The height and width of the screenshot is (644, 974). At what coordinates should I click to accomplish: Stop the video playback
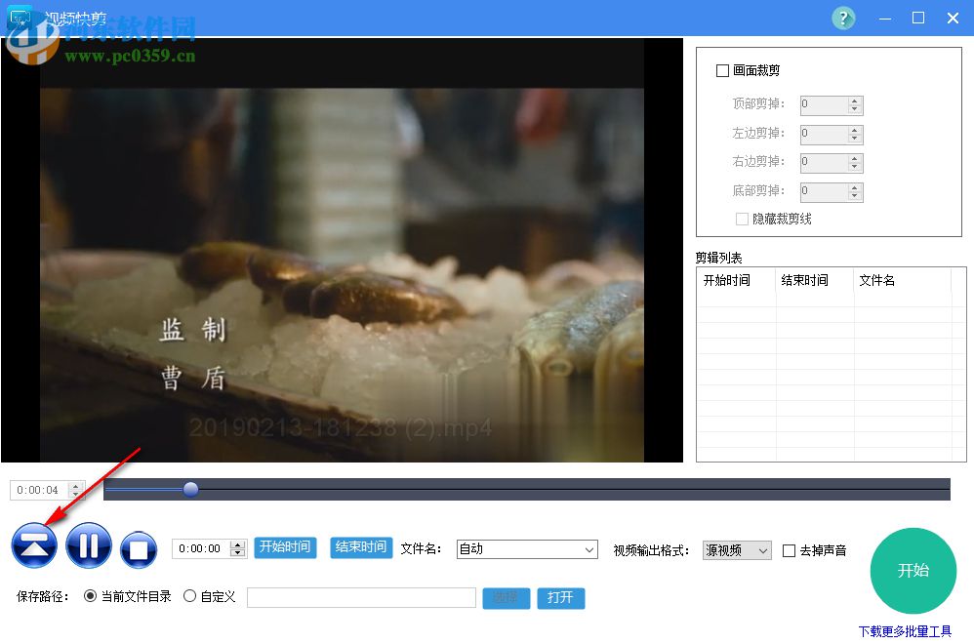[x=138, y=547]
